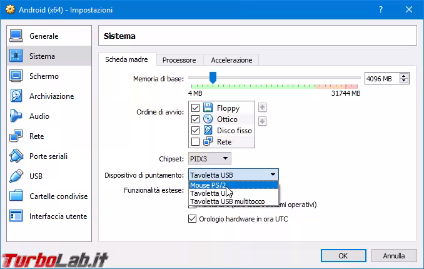This screenshot has width=424, height=269.
Task: Open the Generale settings category
Action: click(x=49, y=36)
